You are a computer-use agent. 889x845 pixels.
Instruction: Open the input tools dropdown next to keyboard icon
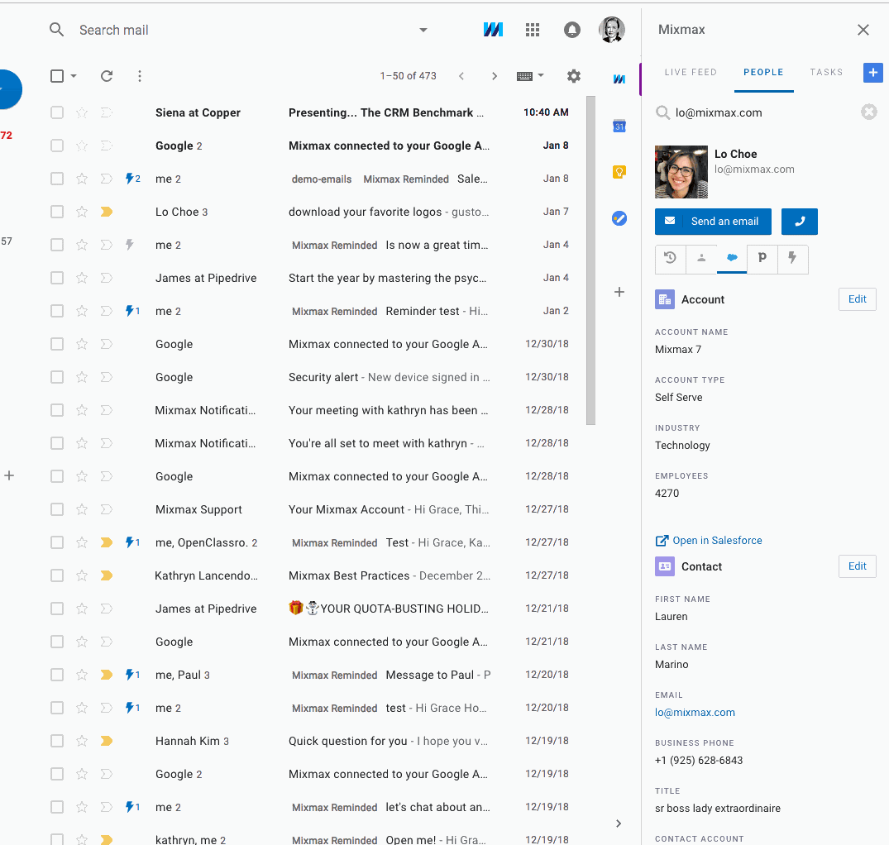539,75
